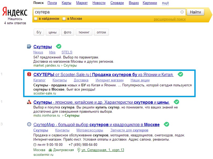Open the Словари tab
Viewport: 213px width, 159px height.
117,3
